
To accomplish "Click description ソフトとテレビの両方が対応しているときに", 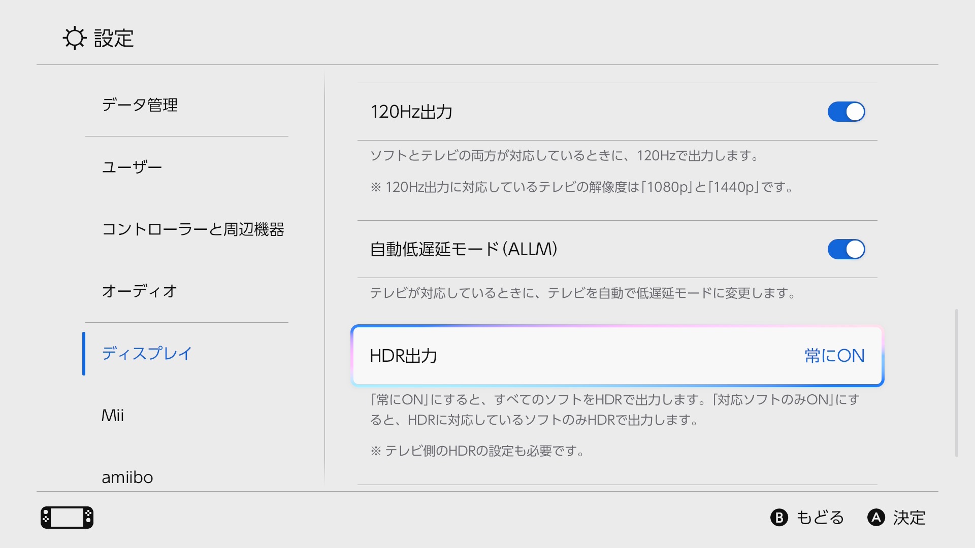I will tap(565, 155).
